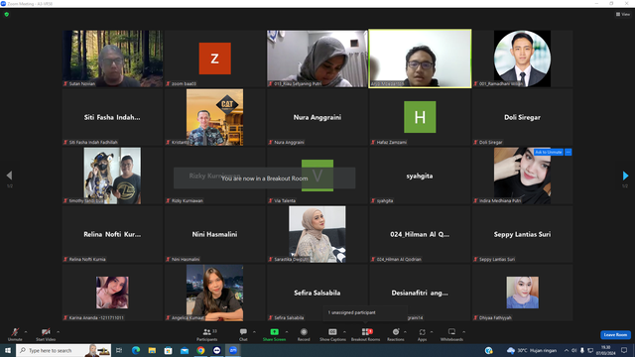Open the Windows Start menu
The image size is (635, 357).
coord(8,350)
